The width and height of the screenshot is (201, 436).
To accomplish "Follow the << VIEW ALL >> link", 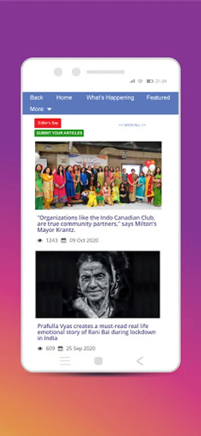I will (132, 125).
